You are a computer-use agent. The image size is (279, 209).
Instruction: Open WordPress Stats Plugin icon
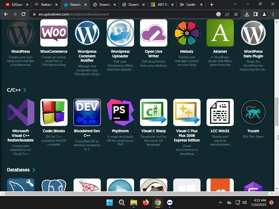[x=253, y=33]
